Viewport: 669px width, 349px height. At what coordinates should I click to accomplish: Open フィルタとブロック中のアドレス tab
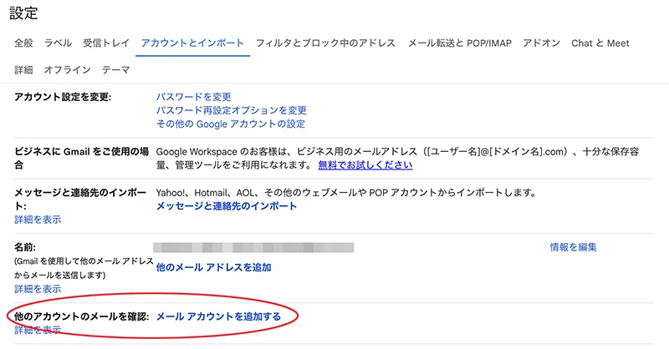[326, 43]
